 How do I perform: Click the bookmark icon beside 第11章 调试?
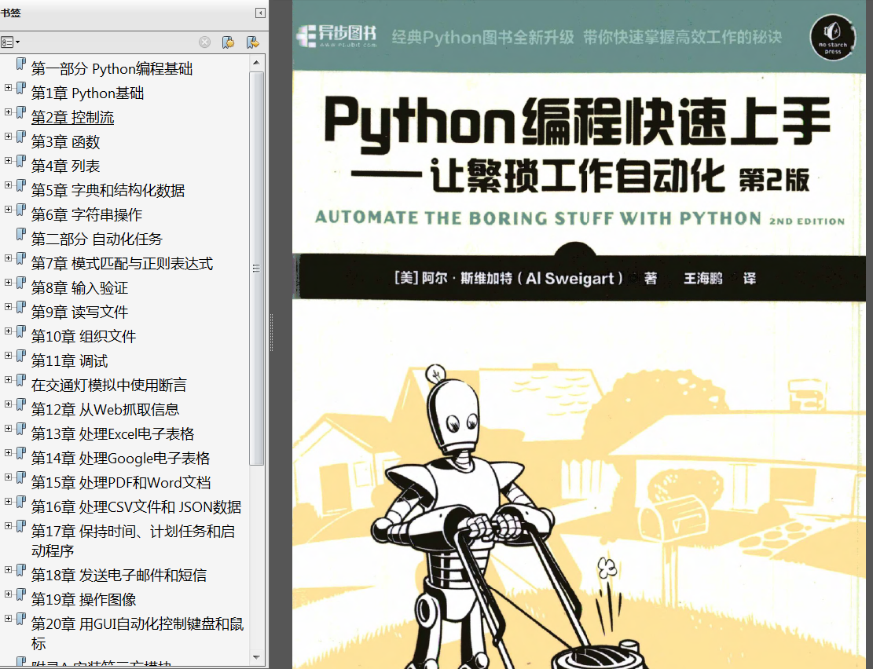(20, 356)
